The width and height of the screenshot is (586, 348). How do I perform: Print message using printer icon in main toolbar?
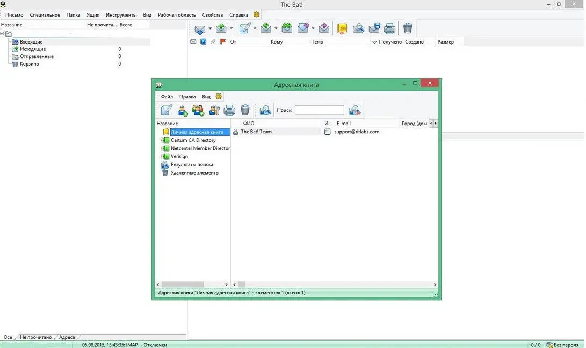pos(389,28)
